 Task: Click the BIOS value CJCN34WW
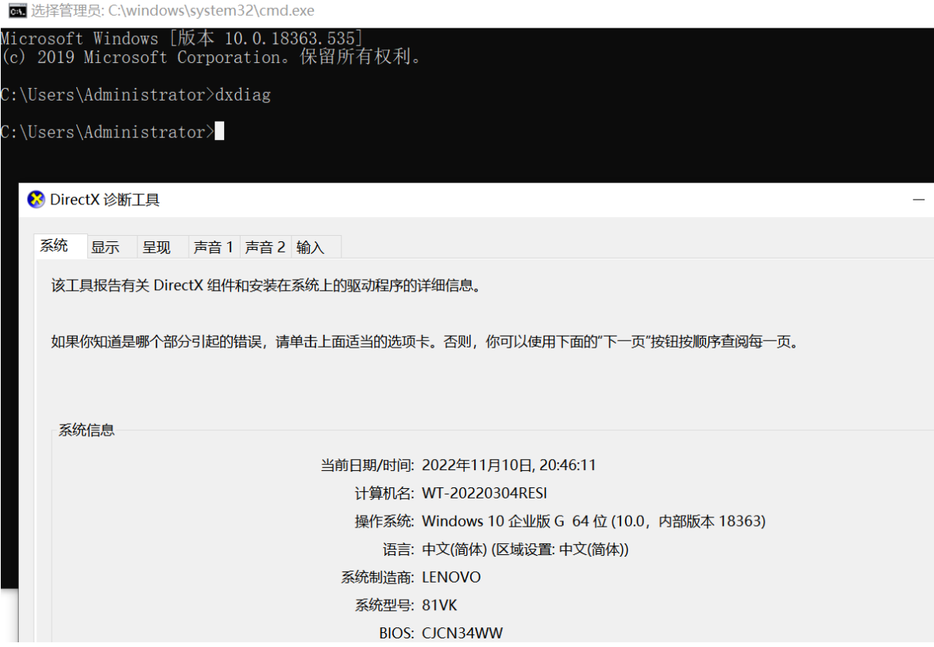(462, 633)
